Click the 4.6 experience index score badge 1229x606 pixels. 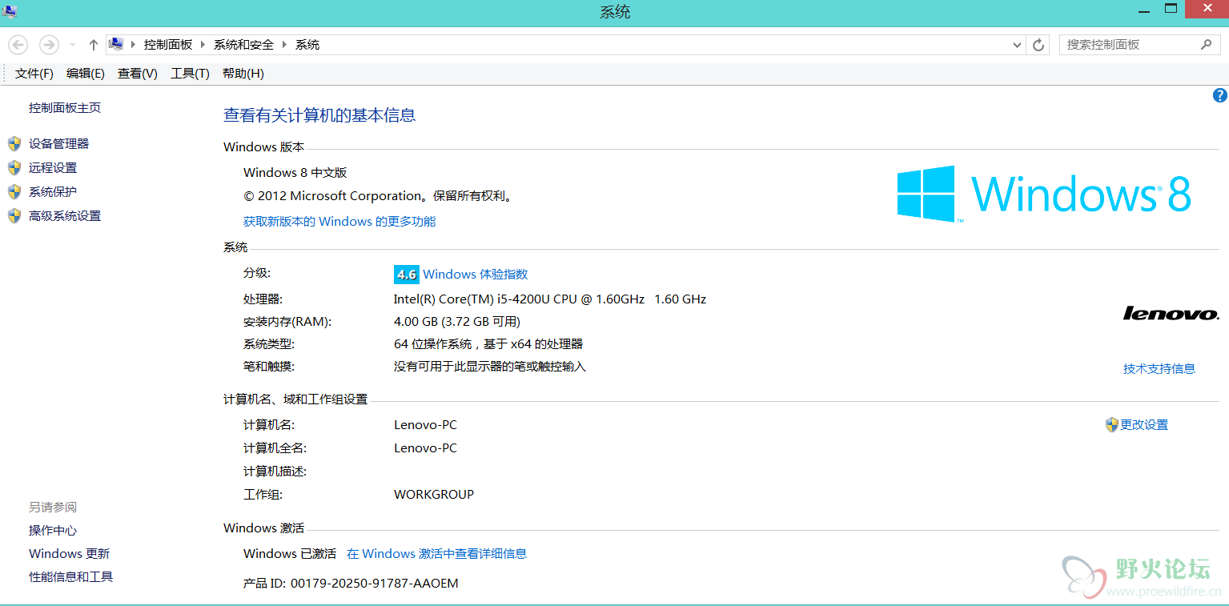407,275
